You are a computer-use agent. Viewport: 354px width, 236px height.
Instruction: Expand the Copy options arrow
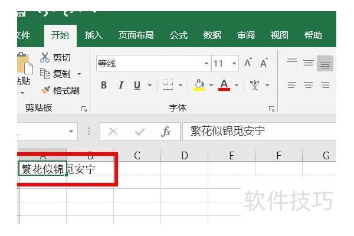79,74
